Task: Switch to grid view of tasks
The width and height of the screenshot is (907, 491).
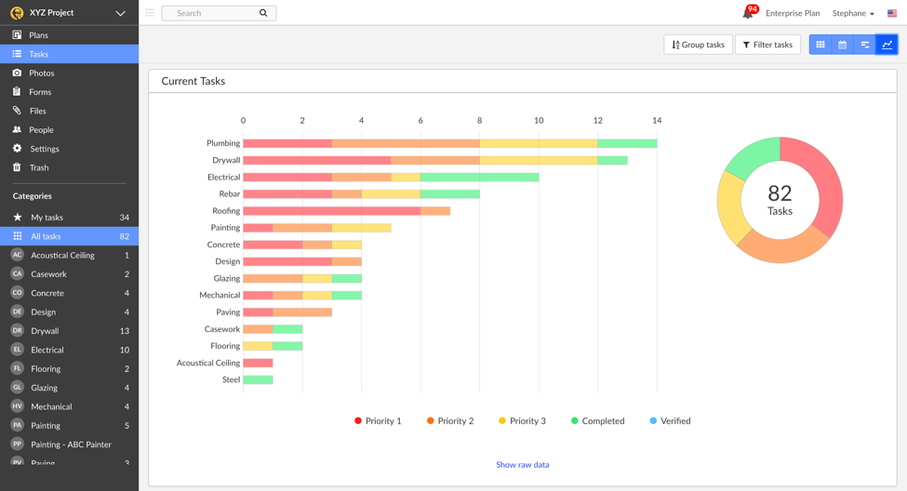Action: pyautogui.click(x=820, y=45)
